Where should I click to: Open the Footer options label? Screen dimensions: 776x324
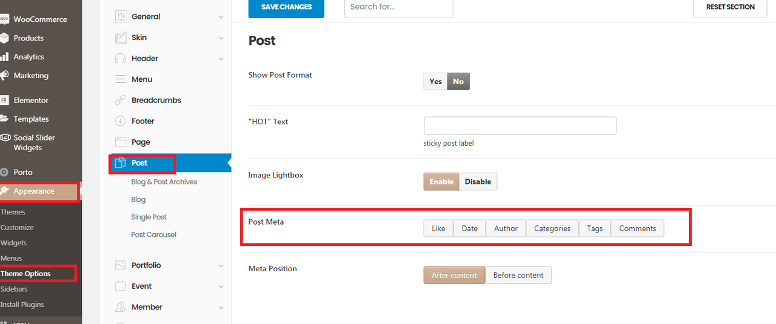point(143,121)
